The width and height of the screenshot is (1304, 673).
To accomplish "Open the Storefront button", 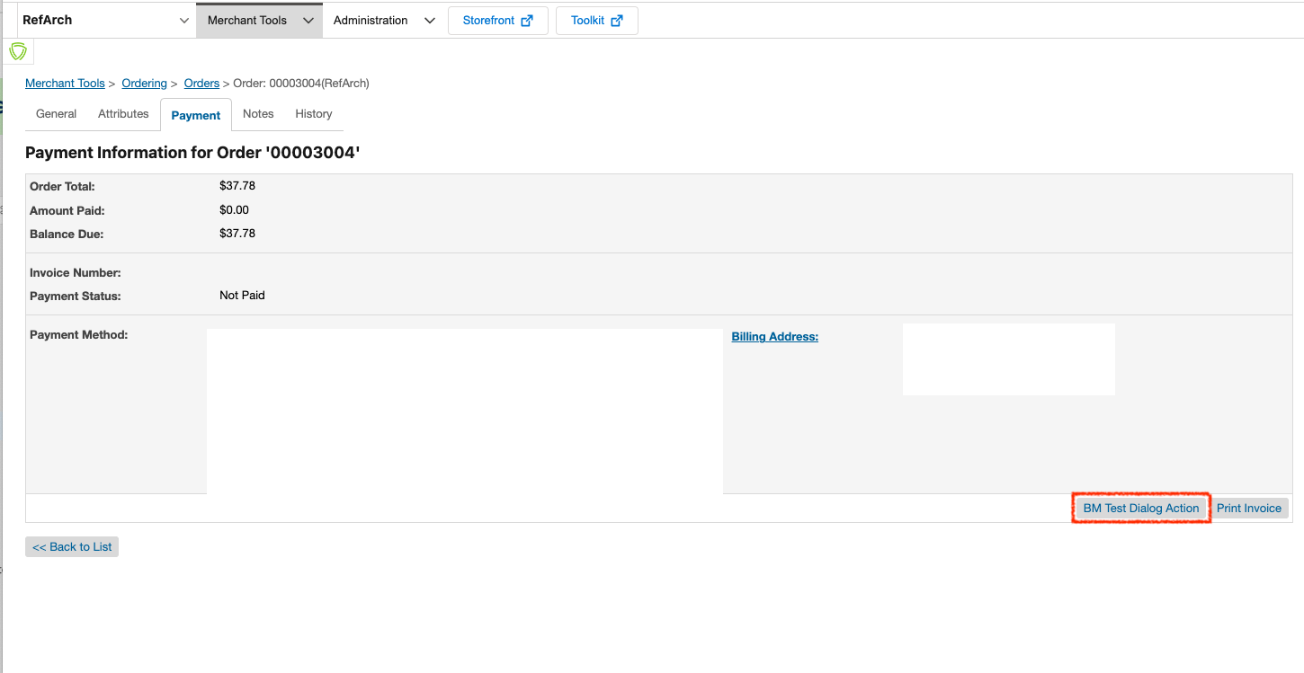I will (498, 21).
